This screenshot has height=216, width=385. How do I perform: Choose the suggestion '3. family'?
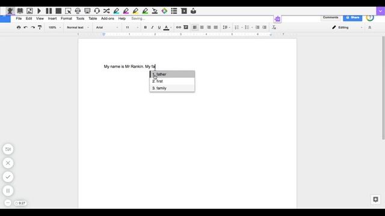point(172,88)
